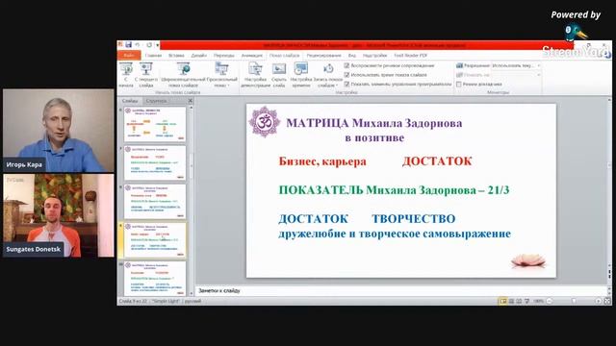The width and height of the screenshot is (616, 346).
Task: Click Игорь Кара video feed
Action: 59,131
